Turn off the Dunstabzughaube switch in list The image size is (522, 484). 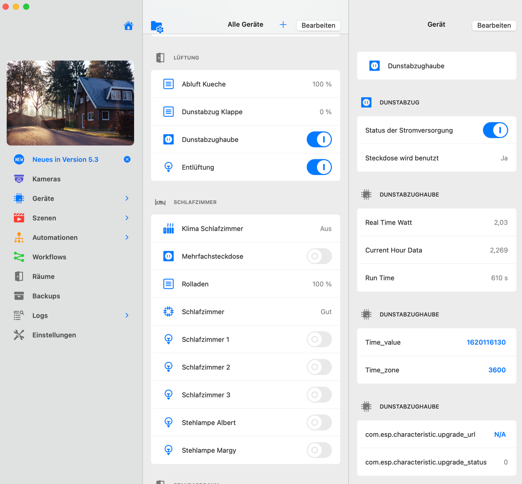tap(319, 140)
